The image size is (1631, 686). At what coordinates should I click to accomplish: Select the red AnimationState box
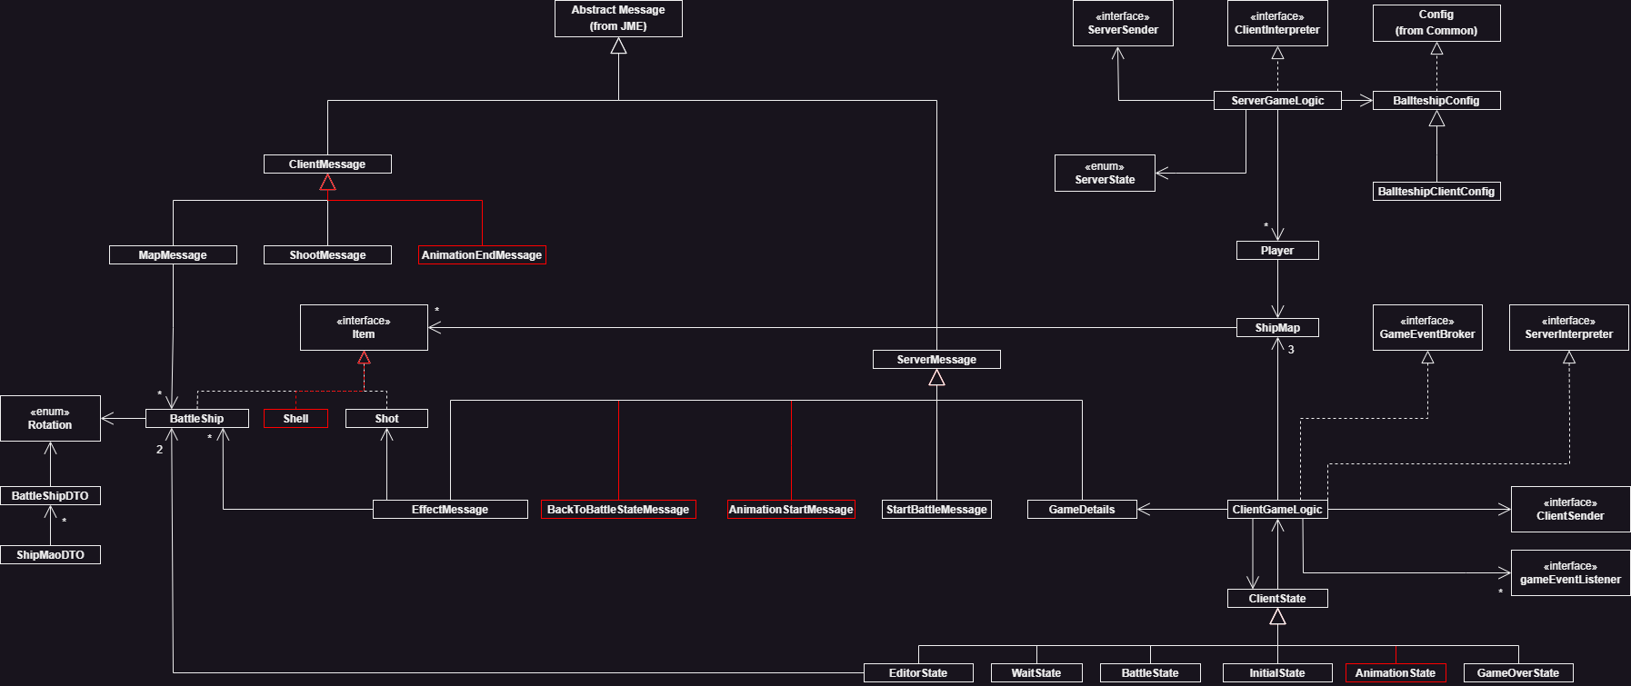click(1396, 673)
